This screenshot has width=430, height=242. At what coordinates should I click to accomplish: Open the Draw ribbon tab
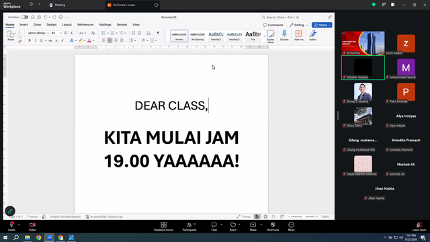tap(38, 25)
